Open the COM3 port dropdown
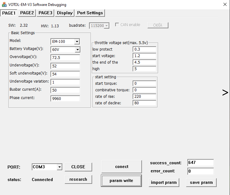 [x=59, y=167]
